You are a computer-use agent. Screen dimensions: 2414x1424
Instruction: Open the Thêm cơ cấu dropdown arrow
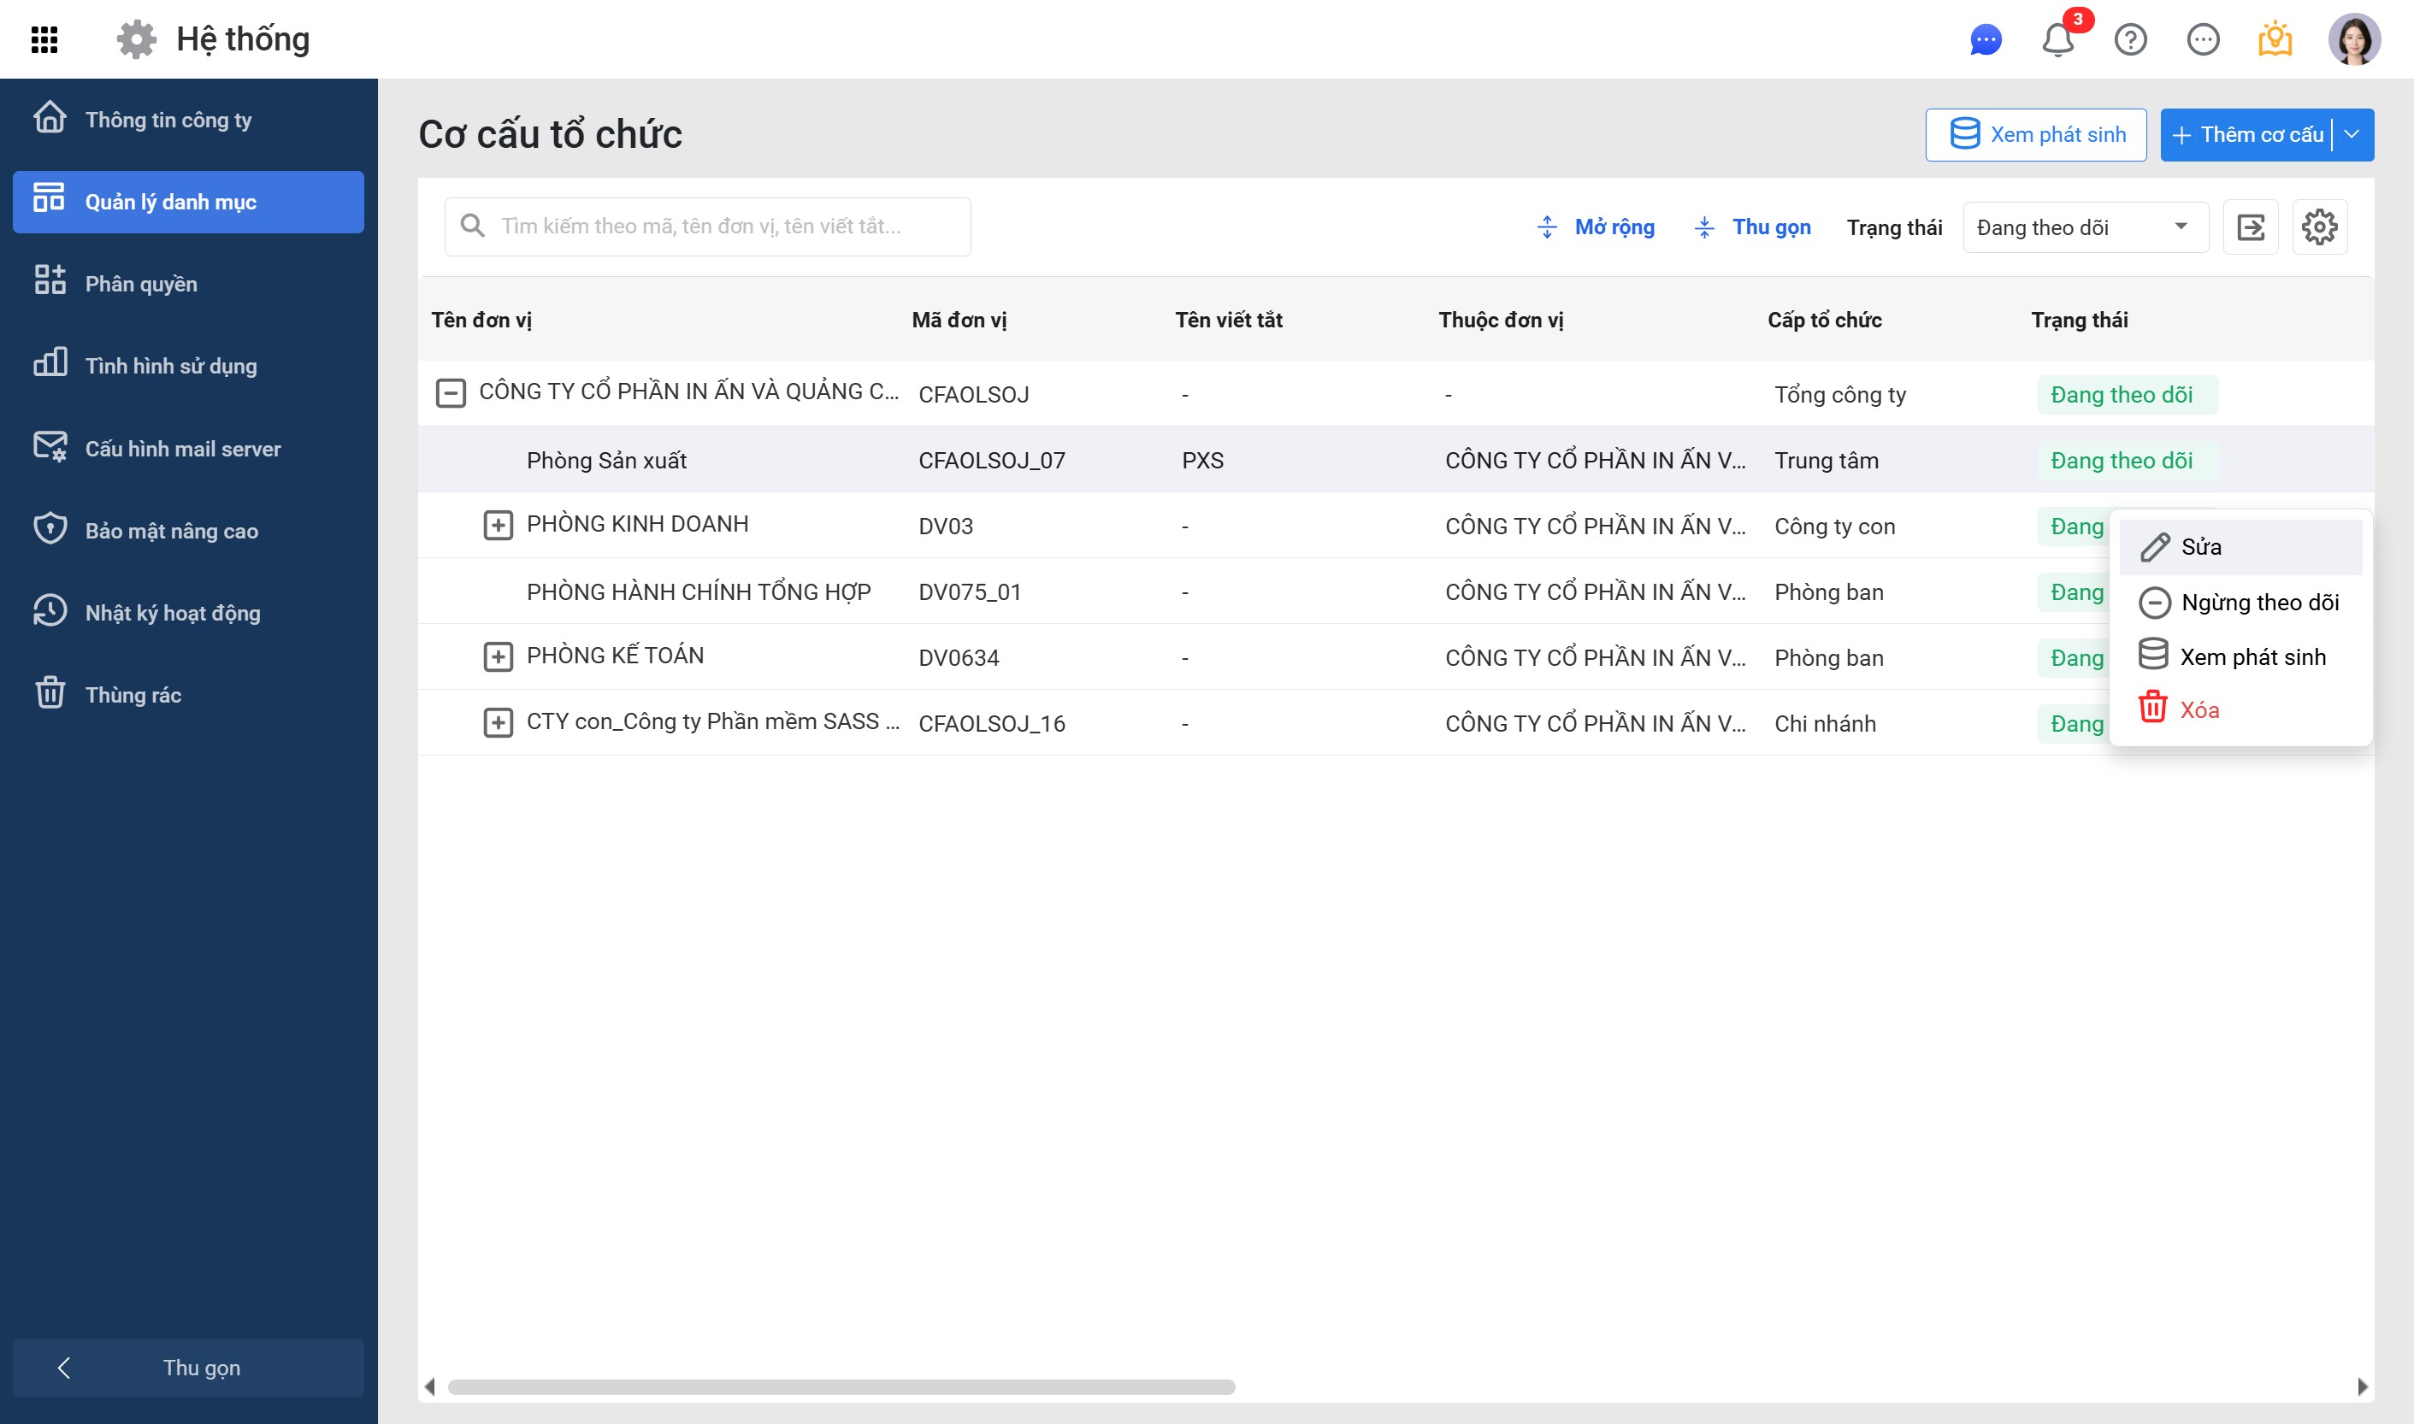click(2352, 134)
